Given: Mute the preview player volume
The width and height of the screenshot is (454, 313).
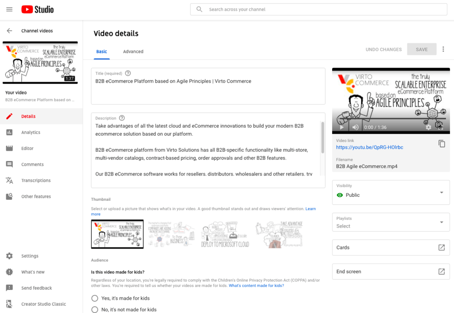Looking at the screenshot, I should 355,127.
